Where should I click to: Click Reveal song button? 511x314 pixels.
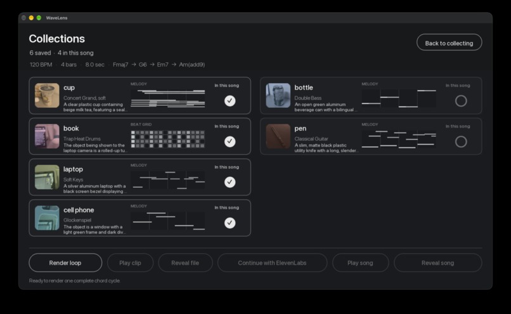[437, 263]
